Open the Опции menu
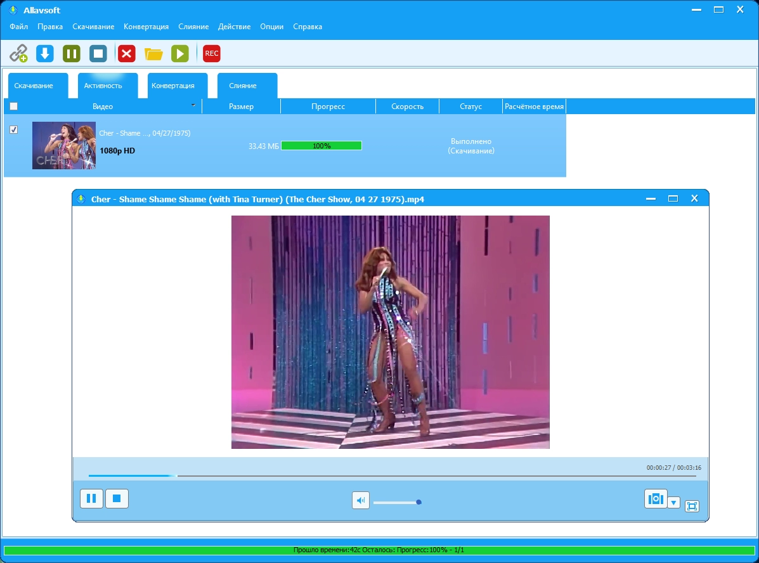Screen dimensions: 759x563 click(271, 27)
